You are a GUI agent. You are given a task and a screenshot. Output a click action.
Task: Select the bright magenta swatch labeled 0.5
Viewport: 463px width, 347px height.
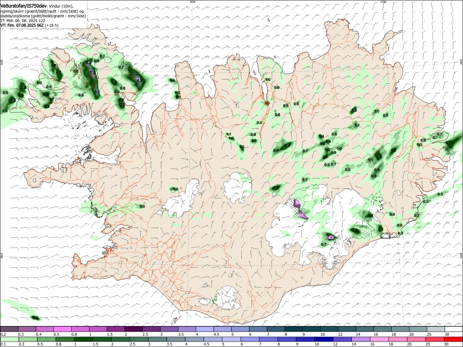pyautogui.click(x=62, y=329)
